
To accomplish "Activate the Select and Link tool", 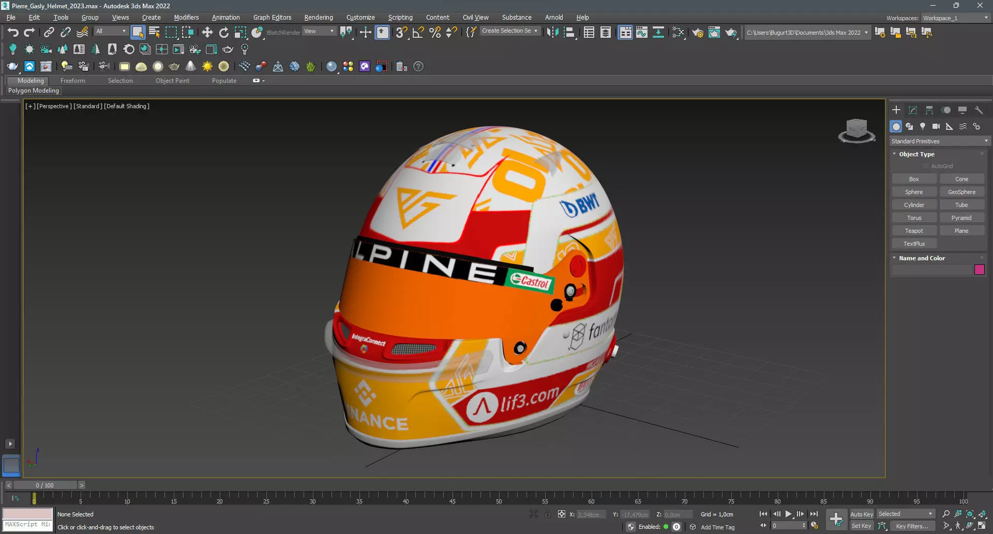I will pyautogui.click(x=49, y=33).
